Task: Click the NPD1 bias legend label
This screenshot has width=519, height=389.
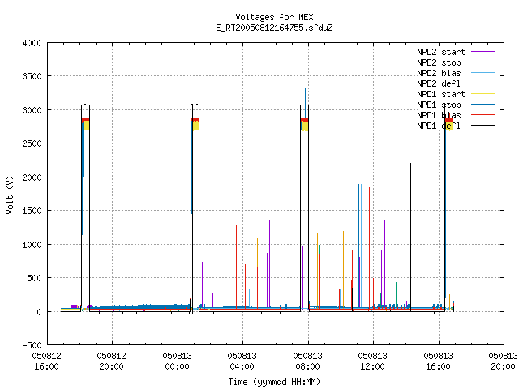Action: tap(439, 115)
